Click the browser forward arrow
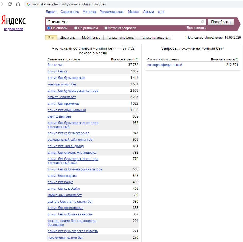The image size is (243, 242). [x=2, y=4]
